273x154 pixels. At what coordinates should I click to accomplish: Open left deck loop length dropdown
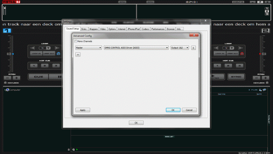pyautogui.click(x=48, y=48)
